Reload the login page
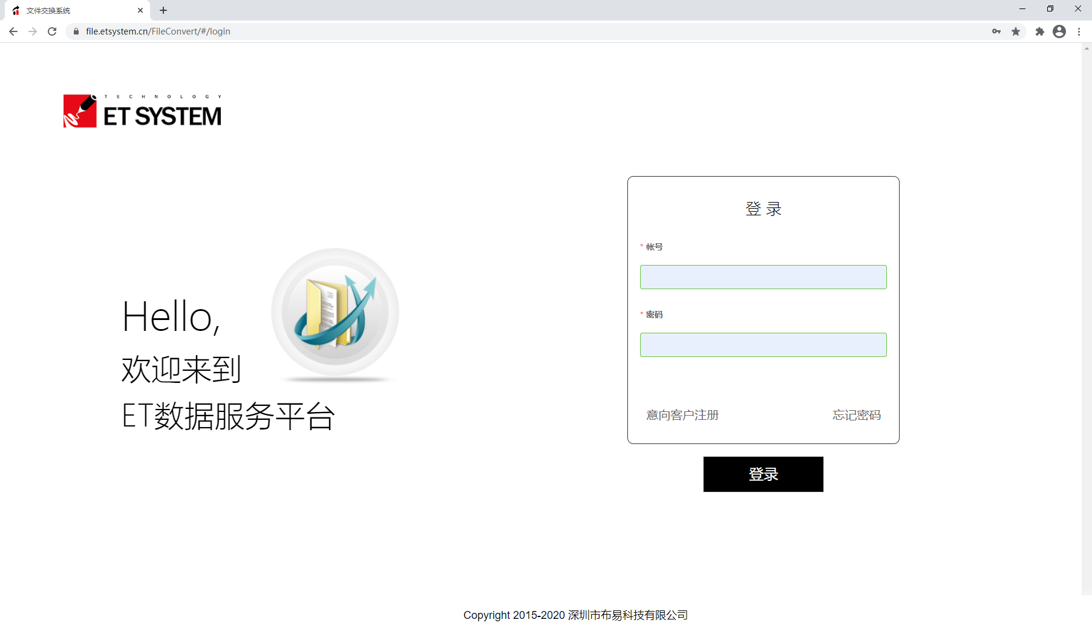1092x634 pixels. click(x=52, y=31)
